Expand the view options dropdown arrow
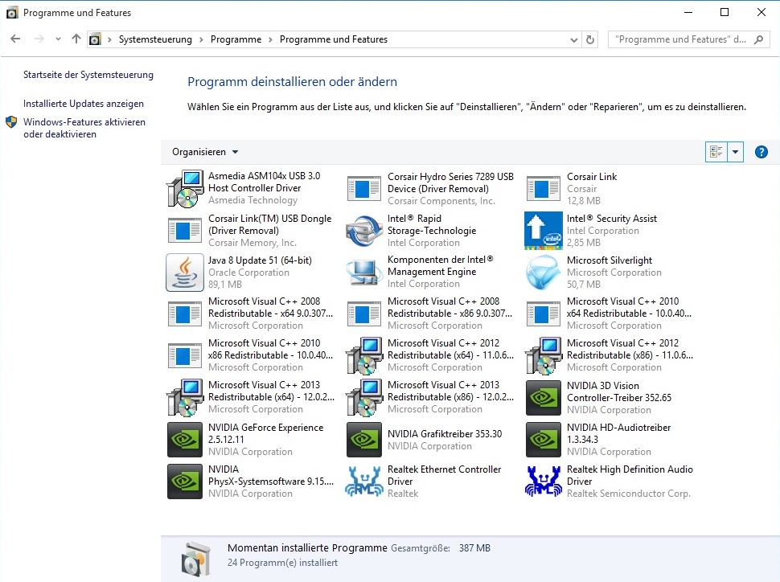The height and width of the screenshot is (582, 780). click(x=735, y=152)
